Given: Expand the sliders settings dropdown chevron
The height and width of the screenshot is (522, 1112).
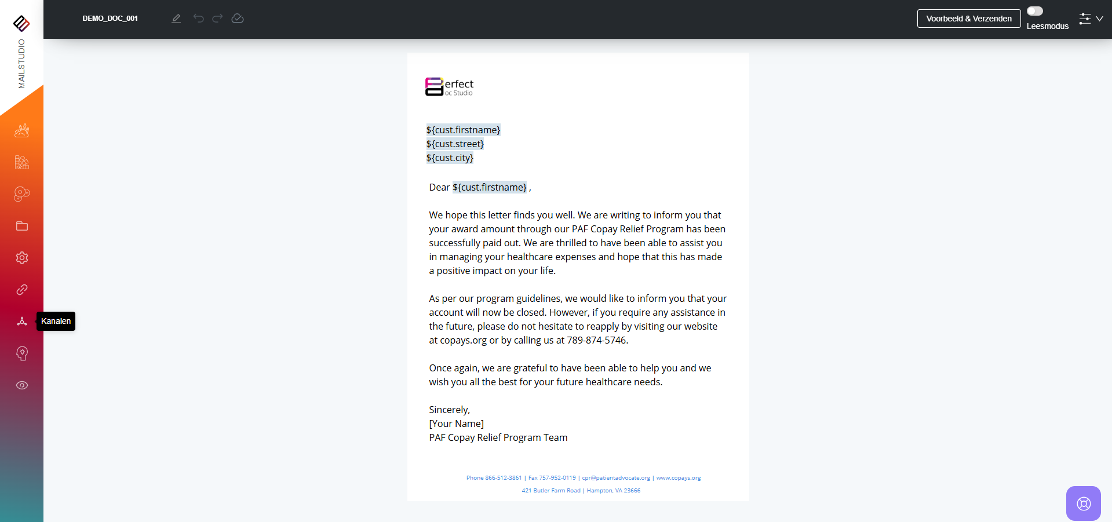Looking at the screenshot, I should pyautogui.click(x=1099, y=19).
